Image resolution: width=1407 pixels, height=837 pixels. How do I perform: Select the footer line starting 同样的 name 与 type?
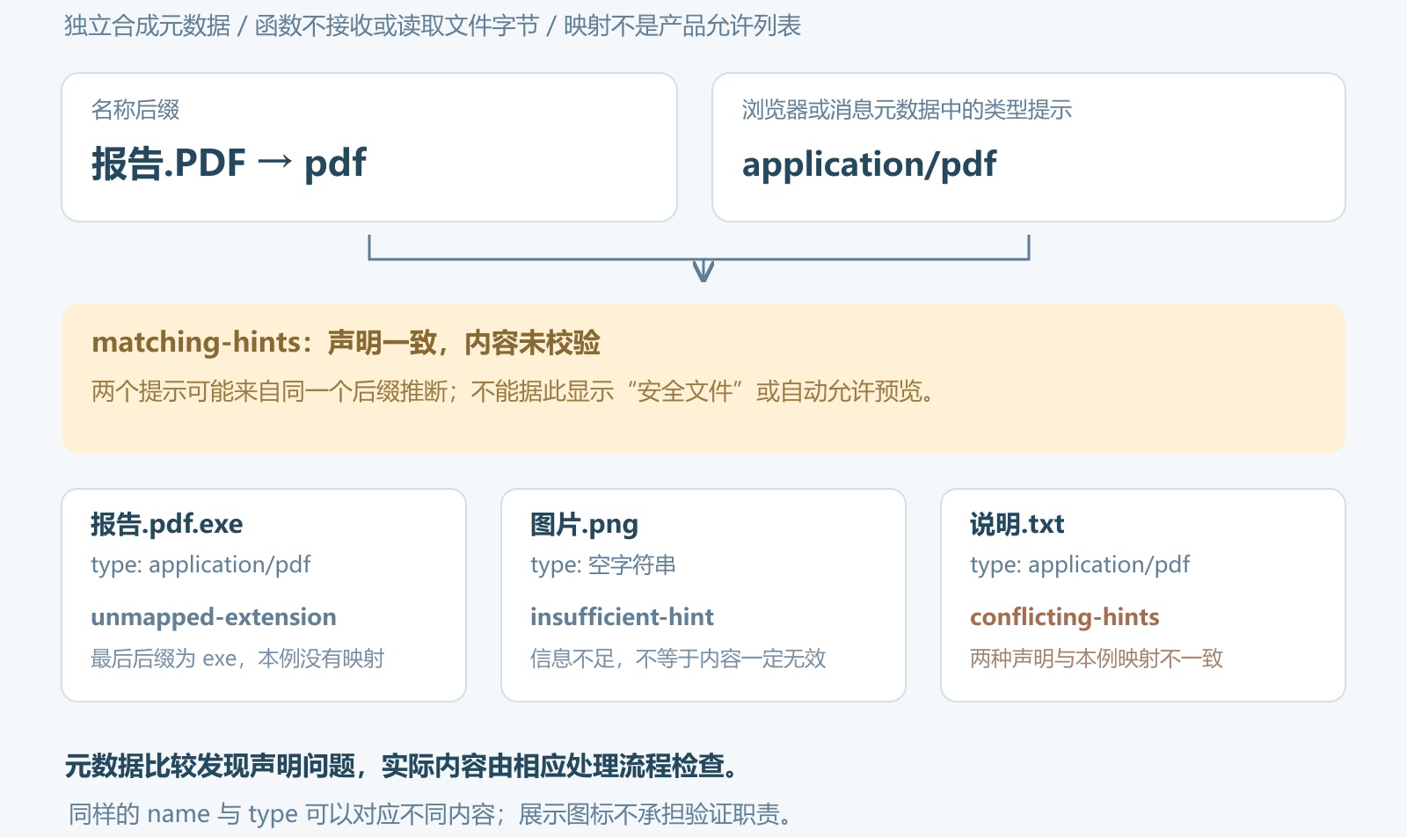point(432,814)
